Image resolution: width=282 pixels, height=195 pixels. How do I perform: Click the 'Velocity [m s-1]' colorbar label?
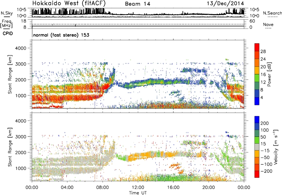[276, 147]
